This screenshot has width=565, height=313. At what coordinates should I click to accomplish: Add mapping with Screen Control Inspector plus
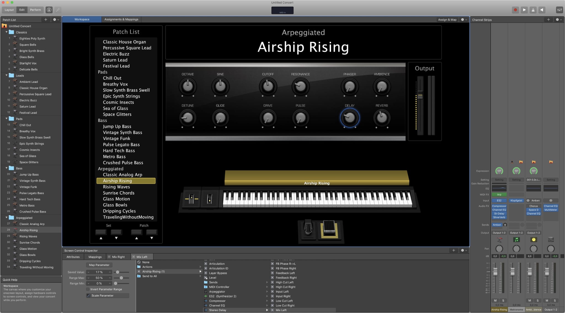(x=454, y=250)
